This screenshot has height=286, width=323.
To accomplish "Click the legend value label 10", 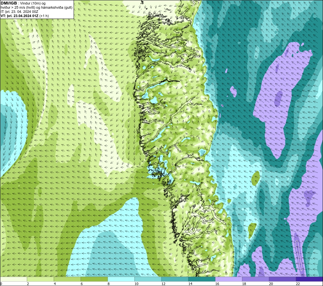I will click(137, 284).
